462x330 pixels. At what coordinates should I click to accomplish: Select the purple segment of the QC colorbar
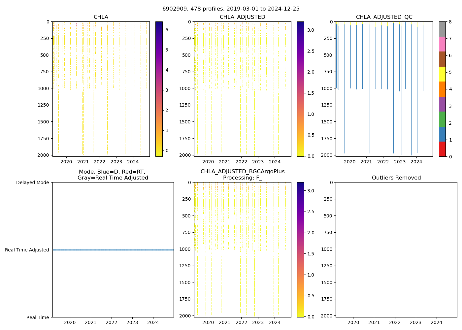tap(442, 104)
